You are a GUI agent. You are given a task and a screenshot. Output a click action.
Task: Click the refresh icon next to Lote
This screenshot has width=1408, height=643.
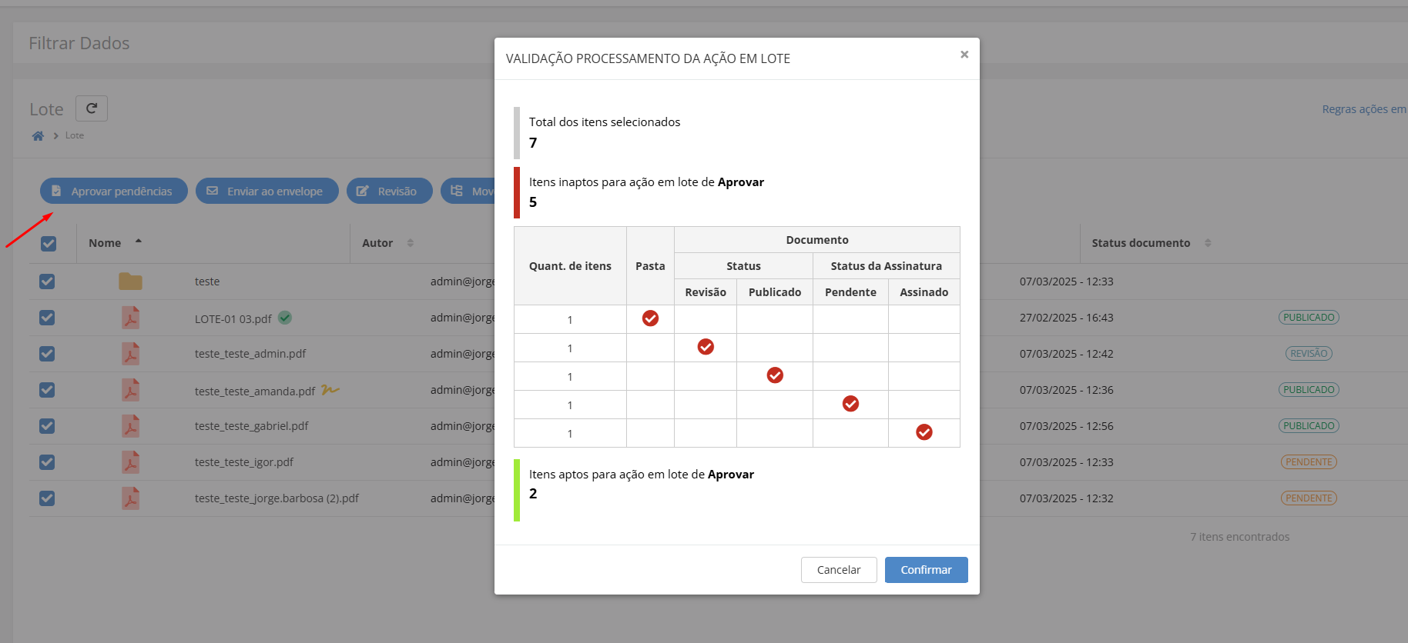(92, 108)
